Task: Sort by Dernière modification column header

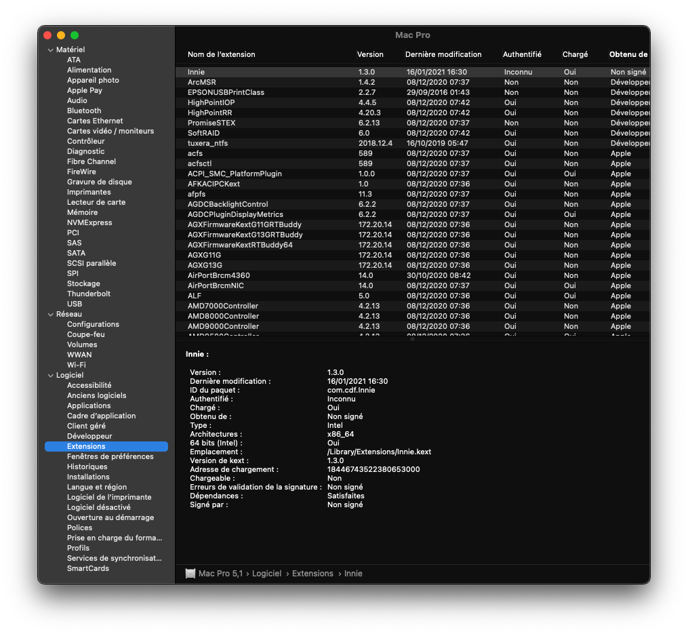Action: pyautogui.click(x=443, y=54)
